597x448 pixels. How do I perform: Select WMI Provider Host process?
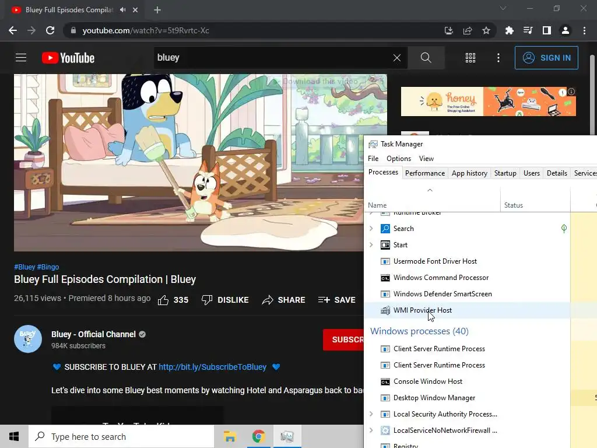(x=467, y=310)
